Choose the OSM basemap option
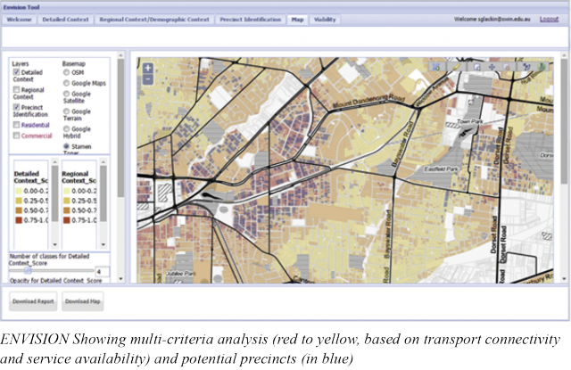 coord(66,73)
